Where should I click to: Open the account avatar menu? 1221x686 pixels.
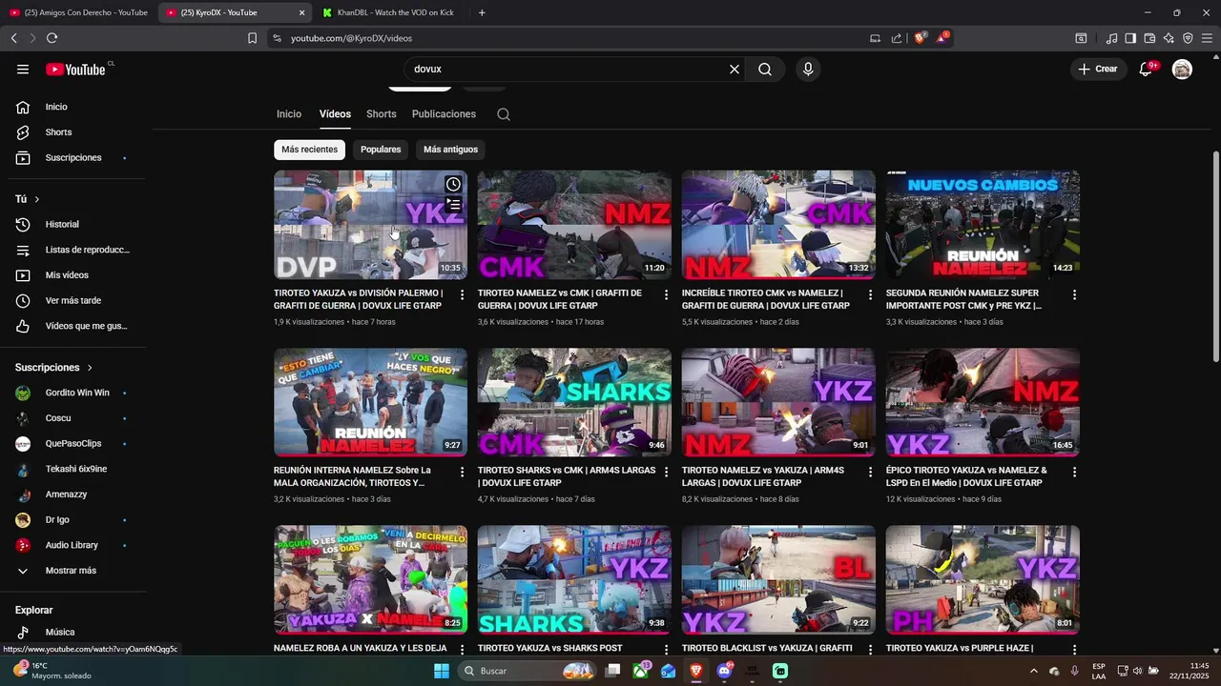click(x=1182, y=70)
